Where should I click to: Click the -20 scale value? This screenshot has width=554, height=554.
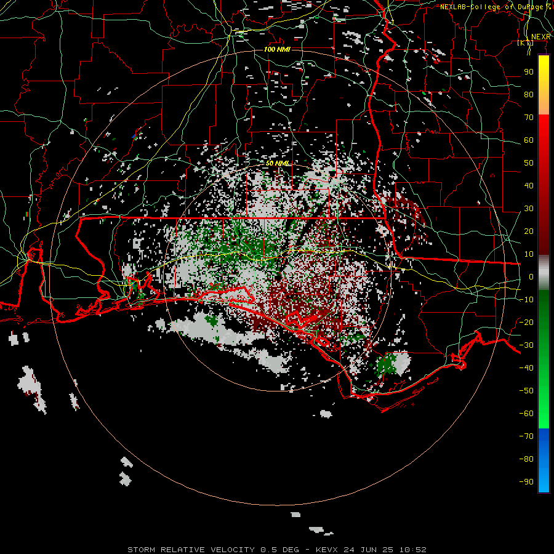click(x=526, y=322)
